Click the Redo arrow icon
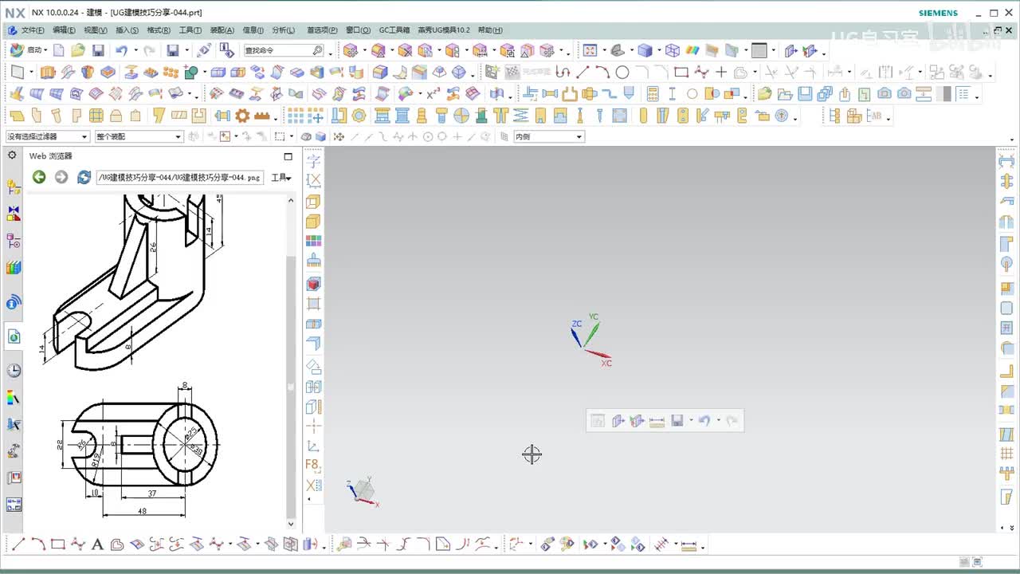 pyautogui.click(x=149, y=50)
